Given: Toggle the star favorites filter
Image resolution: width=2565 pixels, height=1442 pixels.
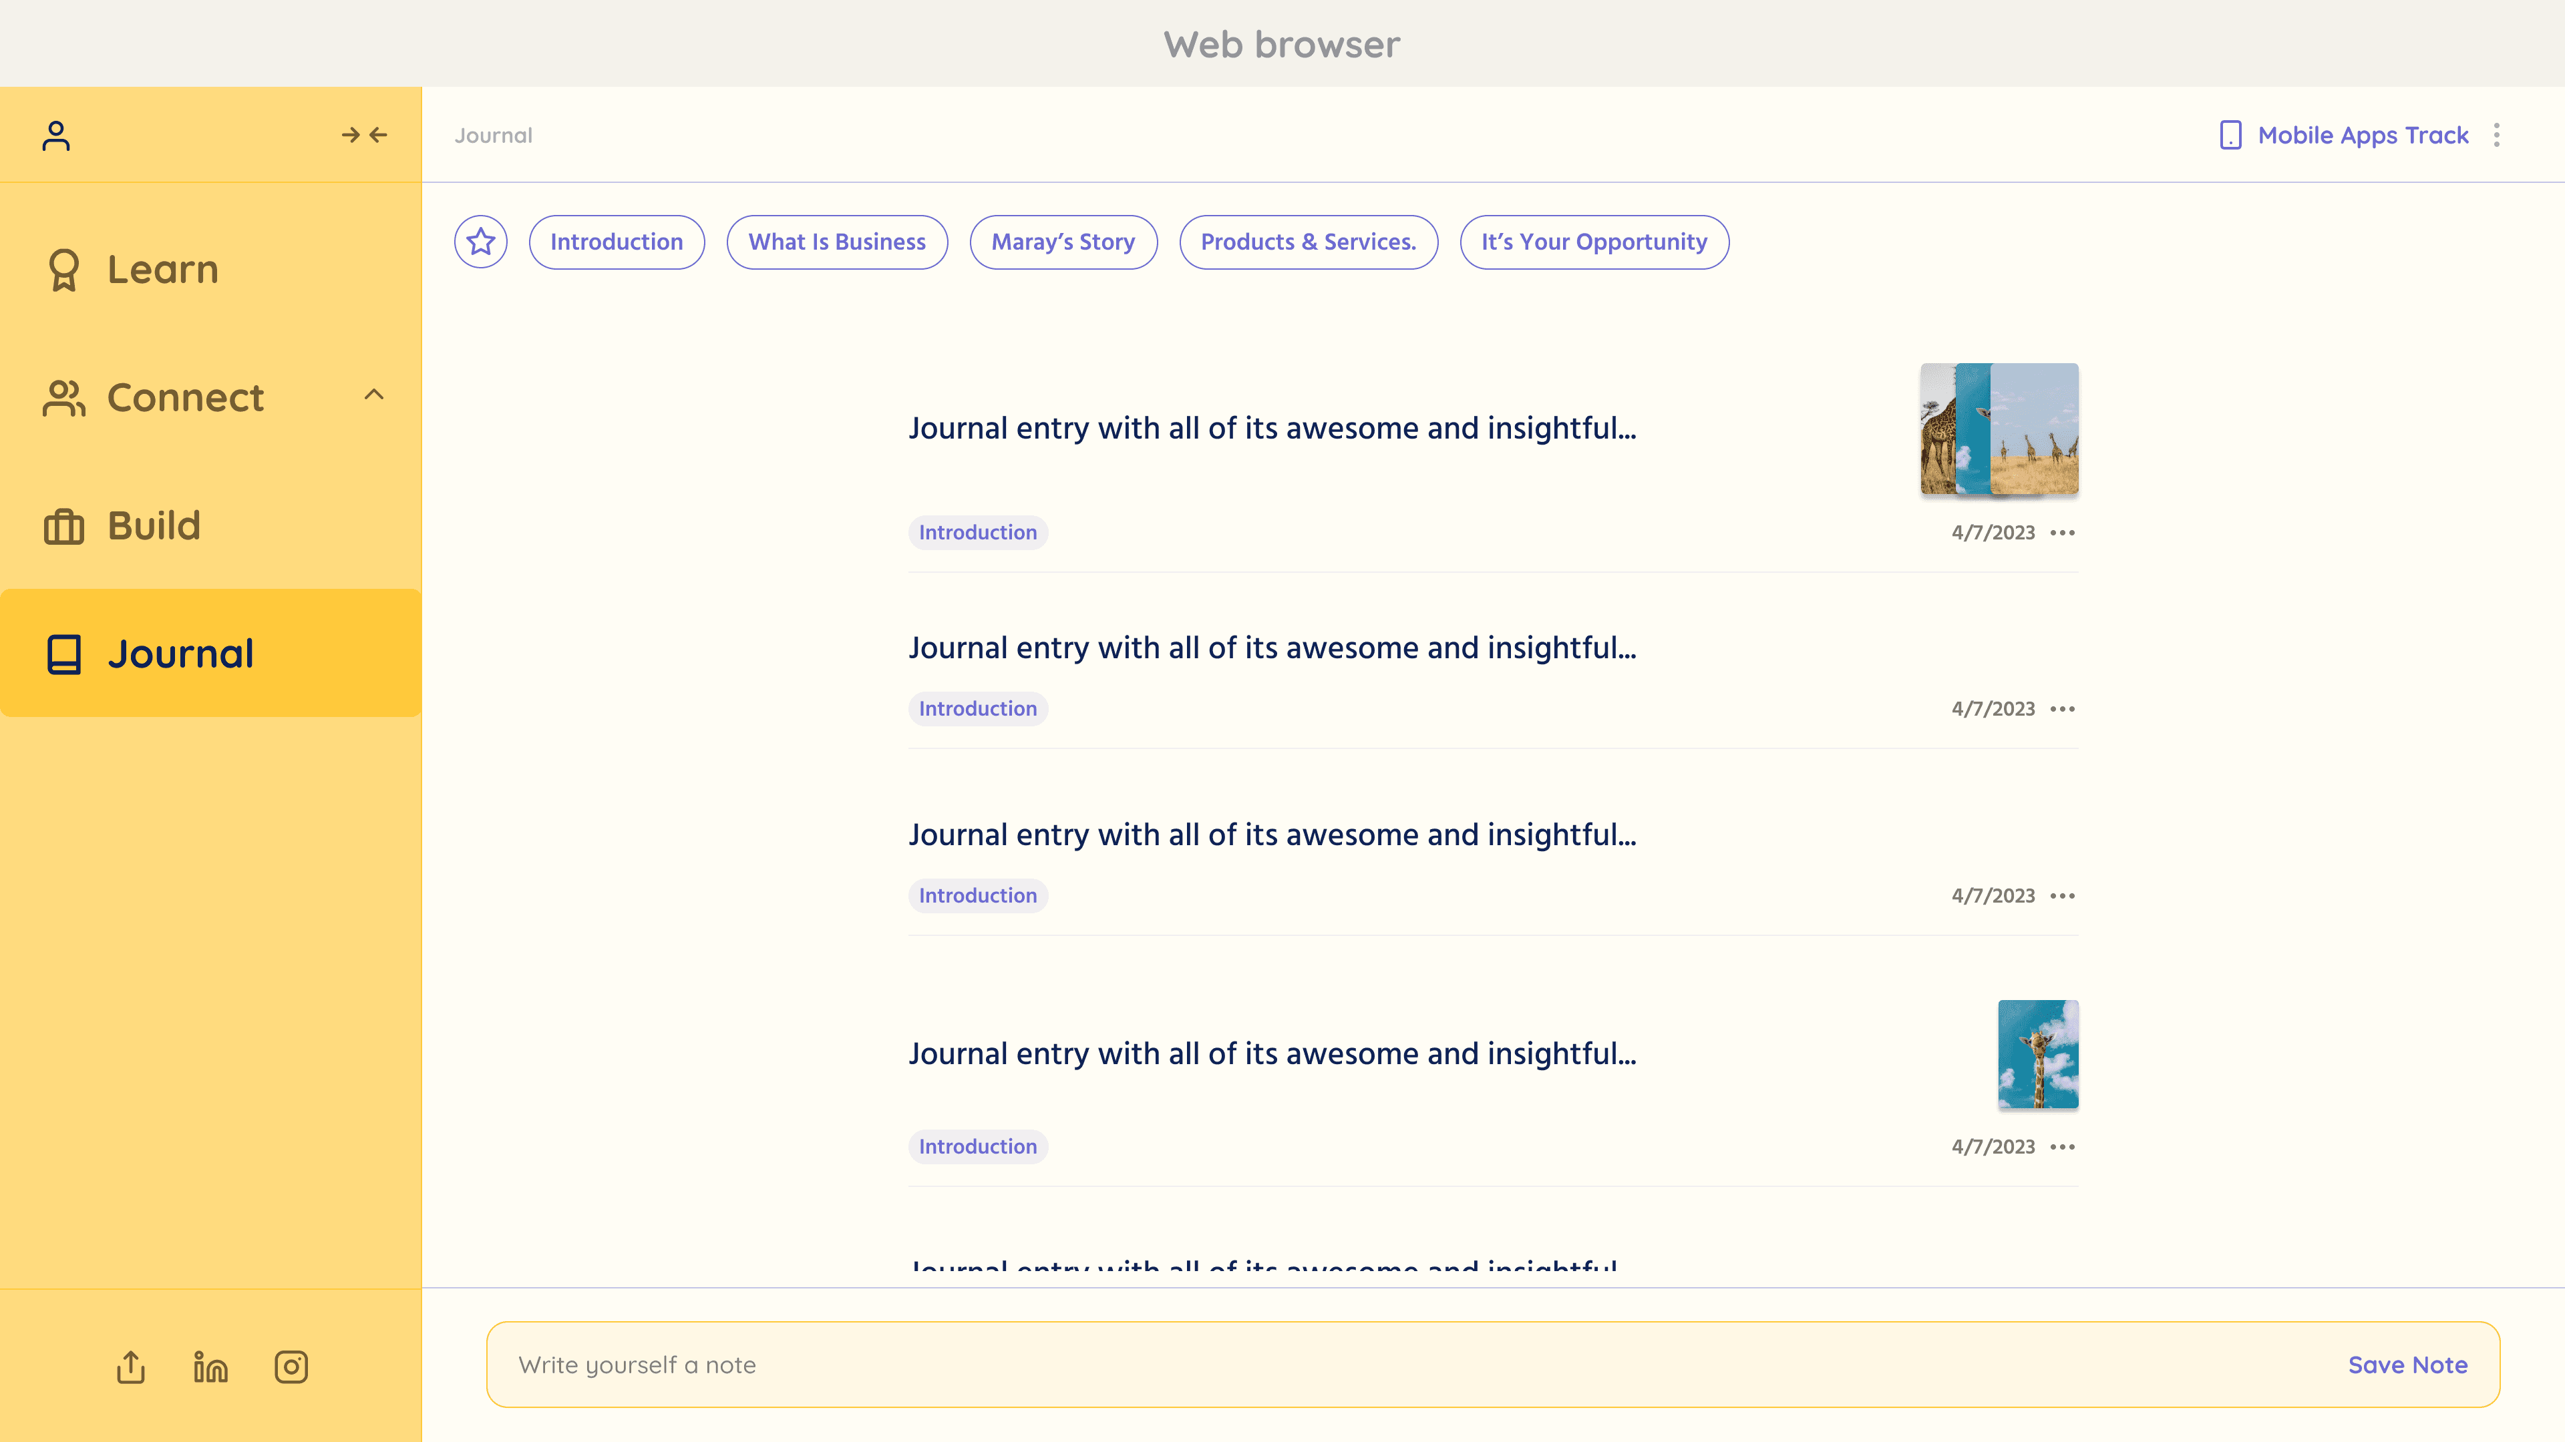Looking at the screenshot, I should click(481, 242).
